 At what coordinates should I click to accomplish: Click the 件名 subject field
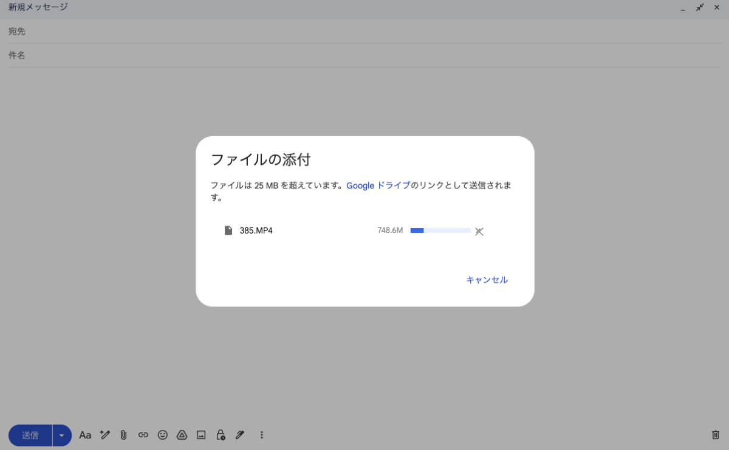click(364, 55)
